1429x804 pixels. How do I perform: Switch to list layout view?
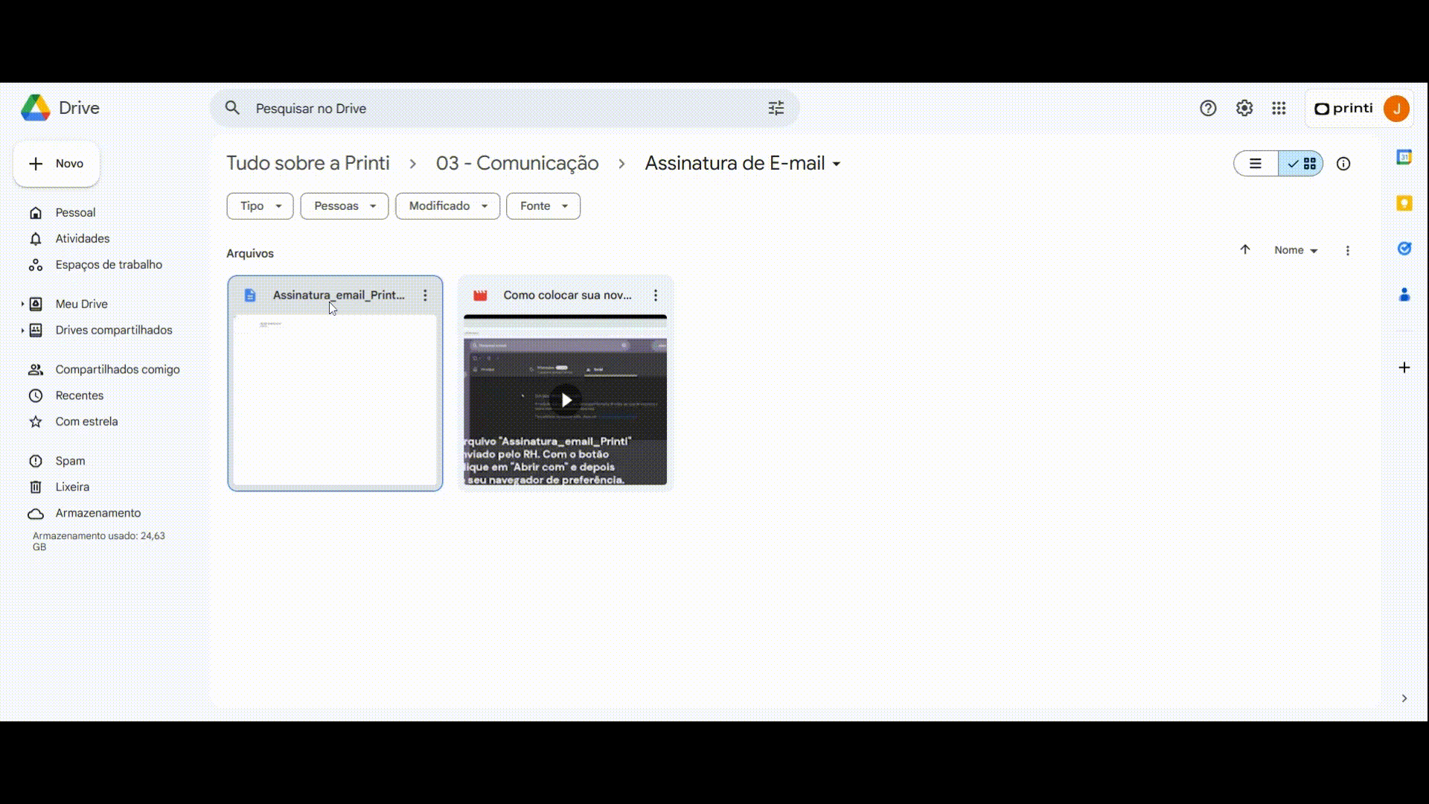[x=1256, y=164]
